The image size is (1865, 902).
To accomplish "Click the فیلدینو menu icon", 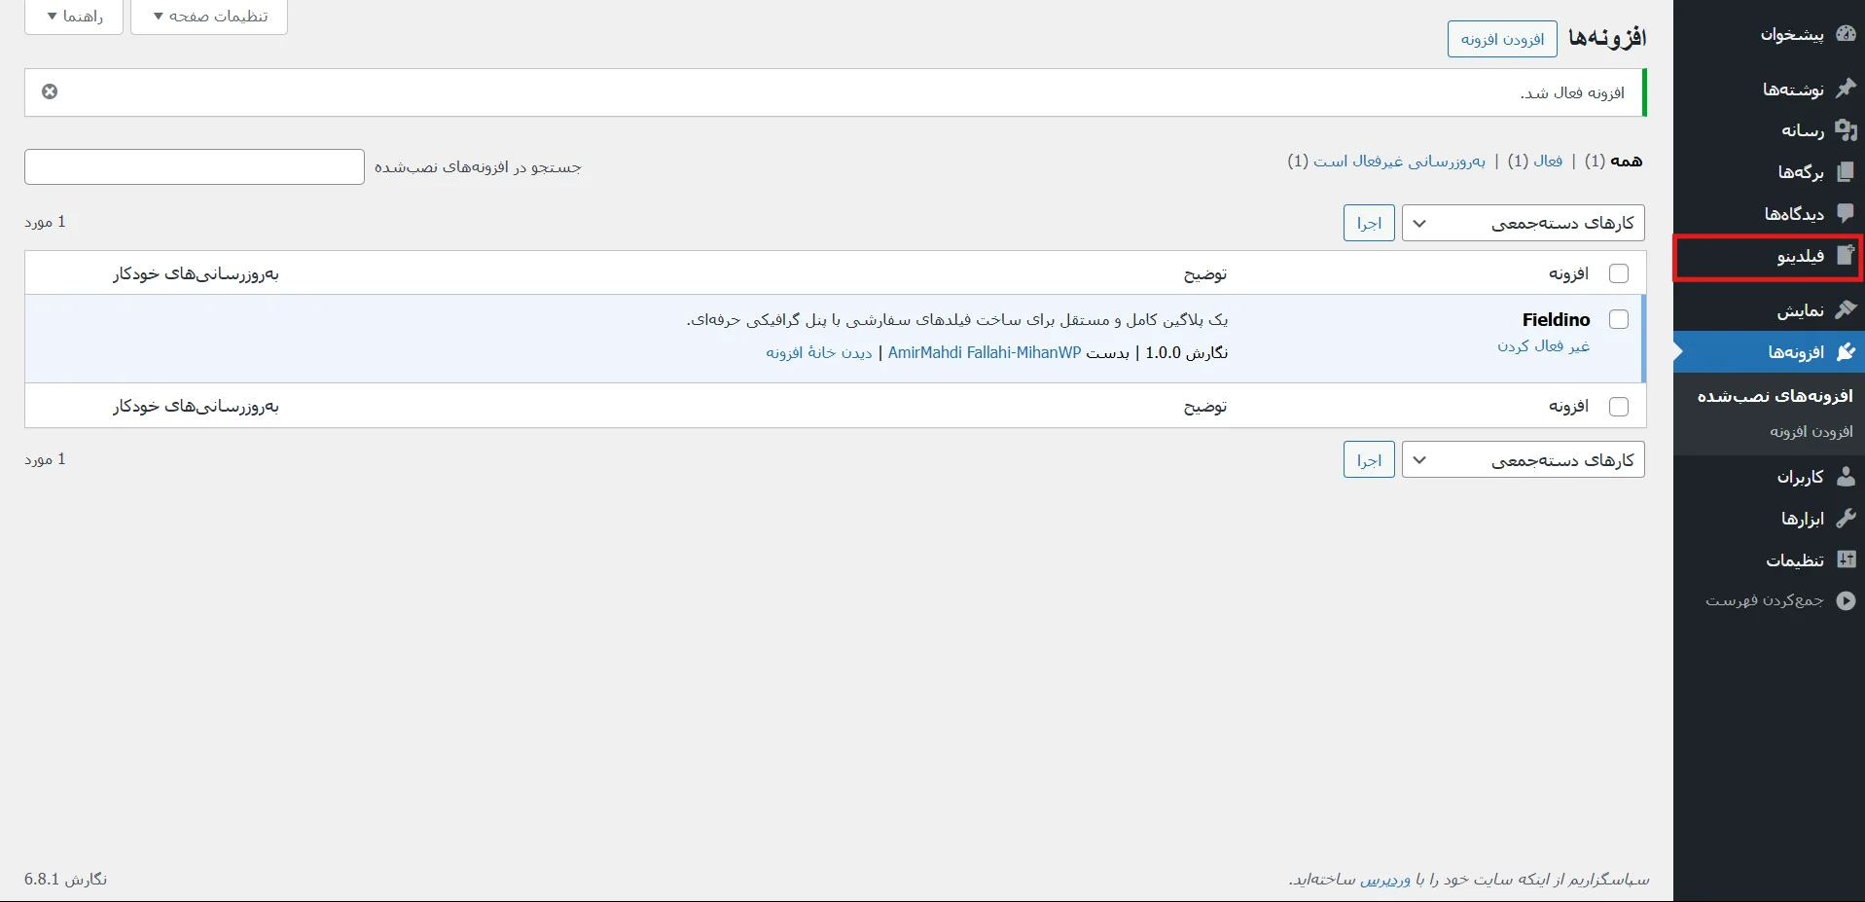I will coord(1846,256).
